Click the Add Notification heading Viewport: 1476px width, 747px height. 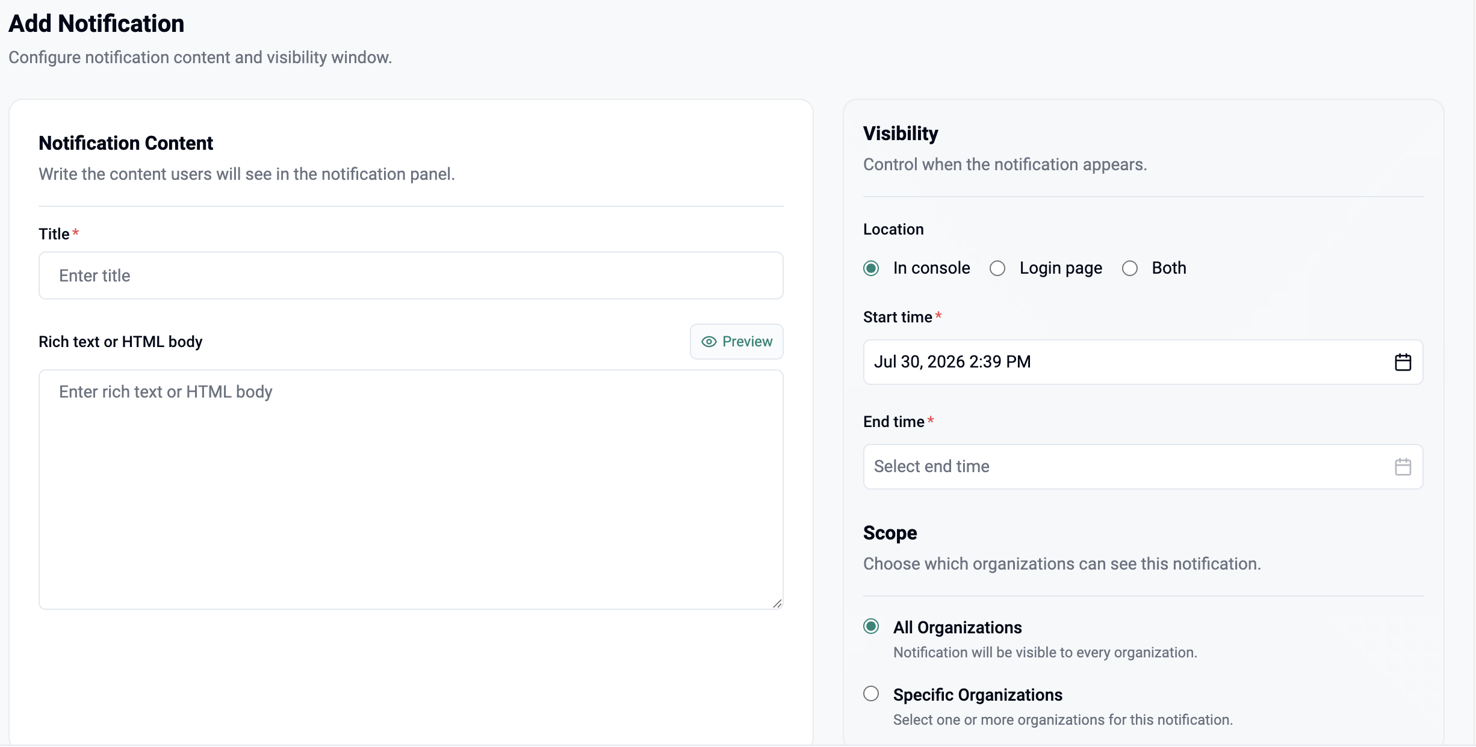pos(96,23)
